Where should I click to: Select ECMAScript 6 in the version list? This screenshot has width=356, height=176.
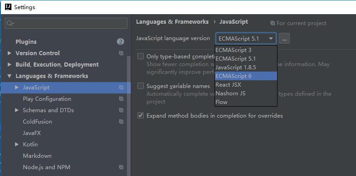pos(246,76)
